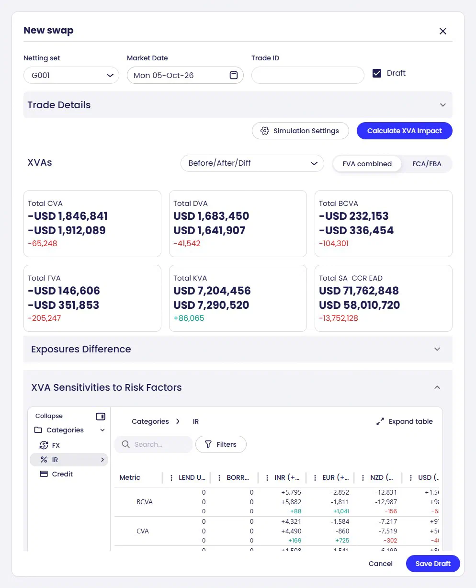The image size is (476, 588).
Task: Open Simulation Settings
Action: click(x=300, y=131)
